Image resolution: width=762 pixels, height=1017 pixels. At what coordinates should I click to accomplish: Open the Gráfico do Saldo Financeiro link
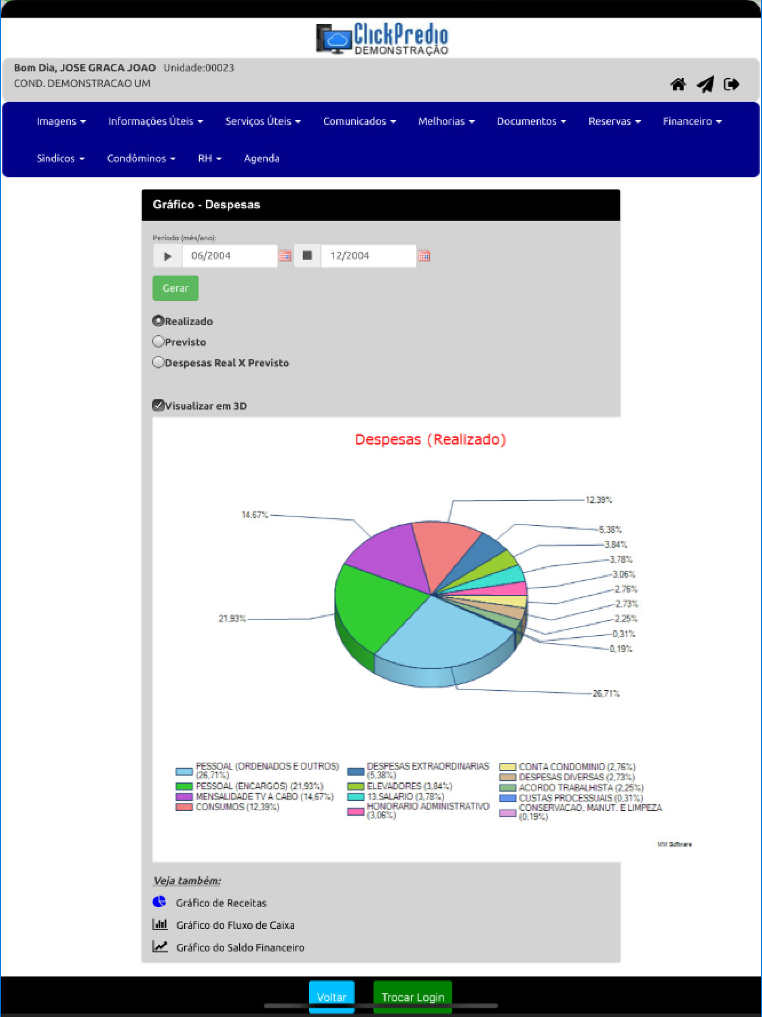[240, 947]
